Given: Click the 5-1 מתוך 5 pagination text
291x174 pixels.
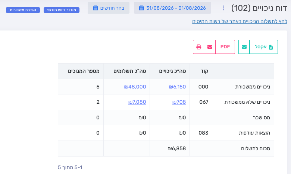Looking at the screenshot, I should point(70,167).
